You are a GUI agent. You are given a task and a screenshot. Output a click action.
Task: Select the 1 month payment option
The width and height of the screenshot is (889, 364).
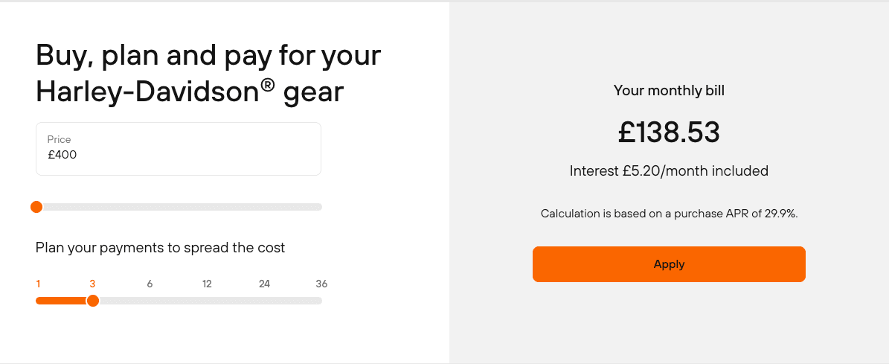[38, 284]
